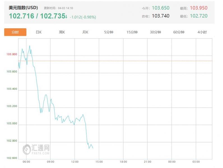This screenshot has height=168, width=223.
Task: Choose the 60分钟 interval tab
Action: pos(179,32)
